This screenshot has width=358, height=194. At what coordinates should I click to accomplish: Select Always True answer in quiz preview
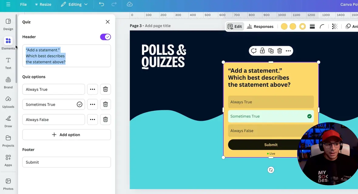pos(271,102)
